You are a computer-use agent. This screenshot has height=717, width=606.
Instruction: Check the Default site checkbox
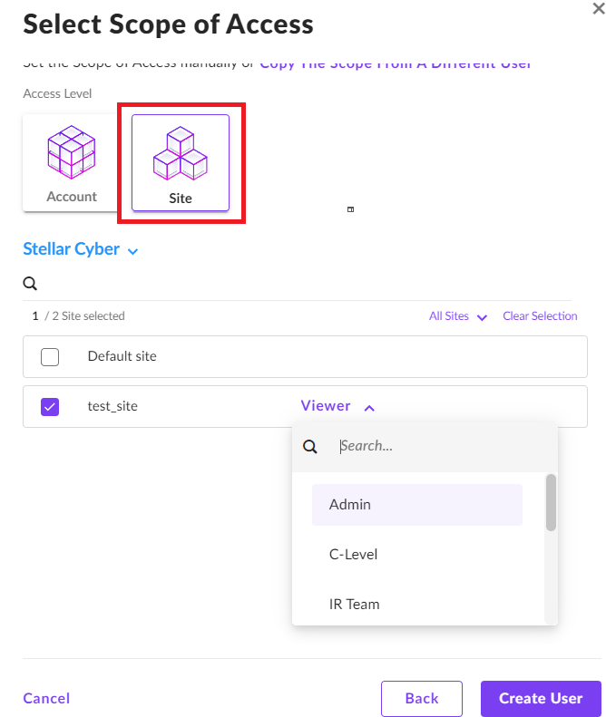tap(50, 357)
